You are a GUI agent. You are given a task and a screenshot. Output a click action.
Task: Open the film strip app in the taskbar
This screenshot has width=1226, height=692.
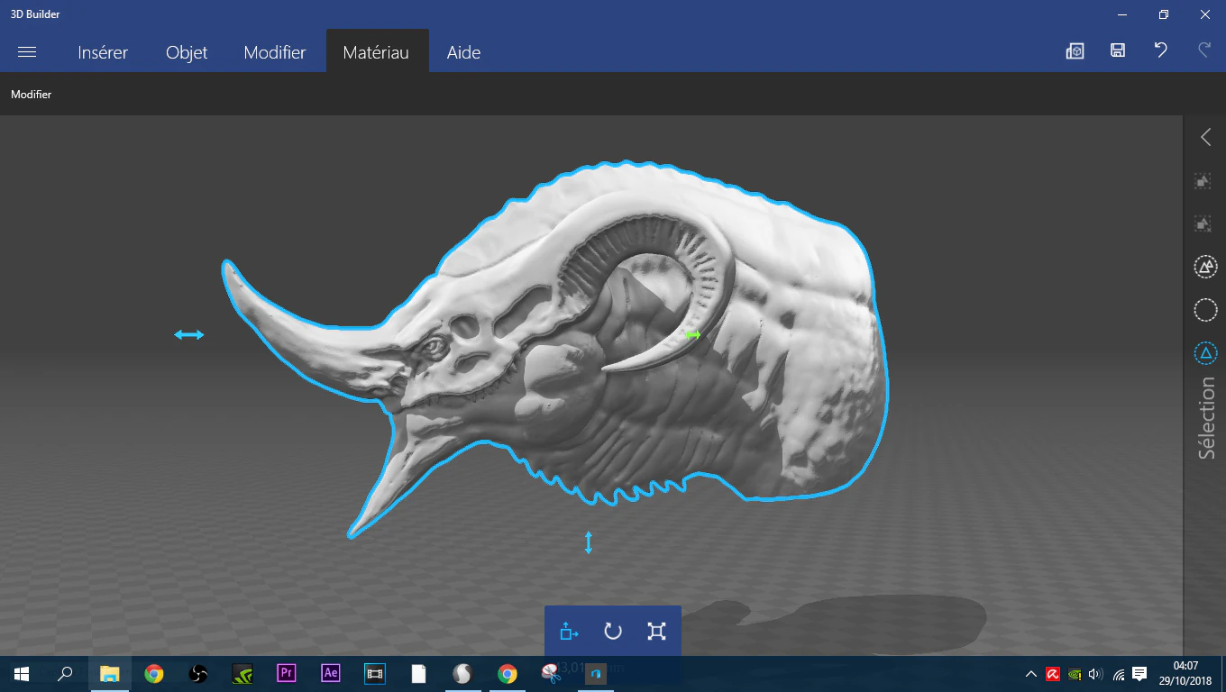[374, 673]
